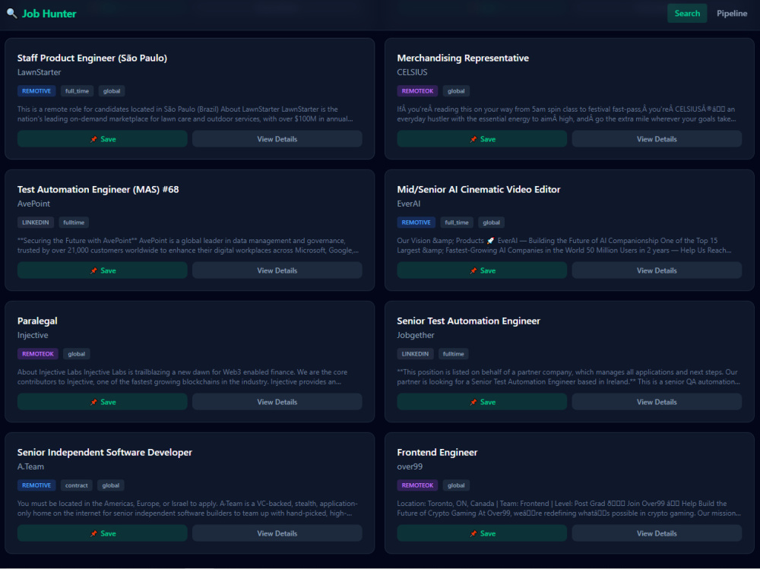Screen dimensions: 760x569
Task: Click the AvePoint company name
Action: point(33,204)
